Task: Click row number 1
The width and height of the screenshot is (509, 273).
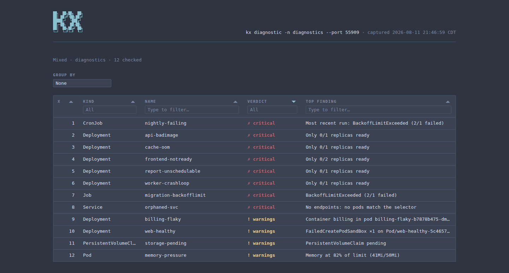Action: point(74,123)
